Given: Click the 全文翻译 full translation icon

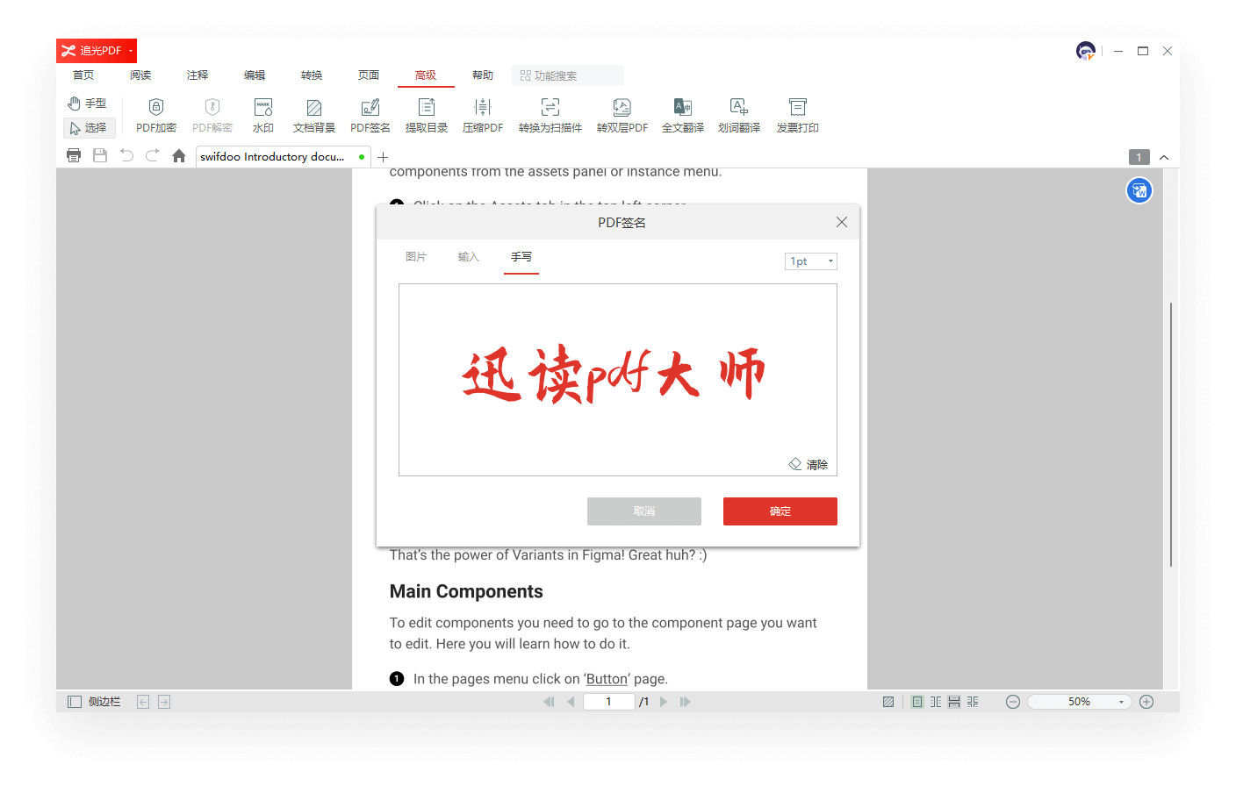Looking at the screenshot, I should (x=682, y=108).
